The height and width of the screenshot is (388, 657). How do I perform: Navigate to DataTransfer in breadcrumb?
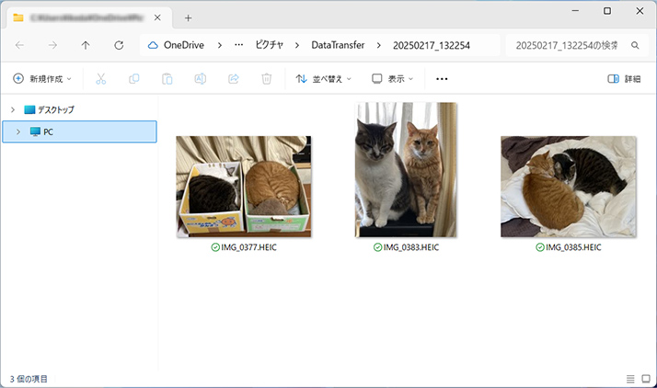[x=336, y=45]
